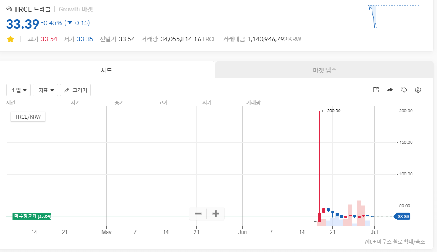Click the large 33.39 price

22,24
